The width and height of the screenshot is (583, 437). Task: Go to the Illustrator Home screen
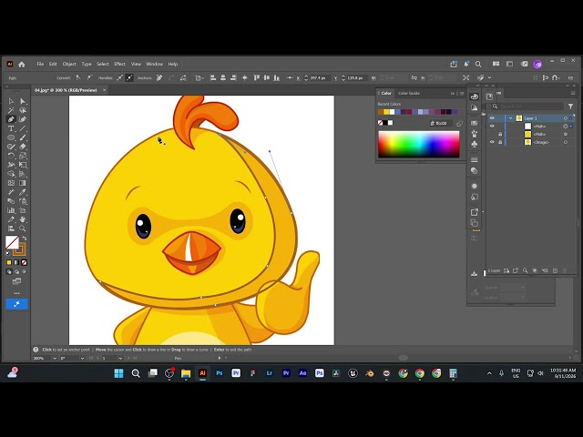(x=22, y=65)
